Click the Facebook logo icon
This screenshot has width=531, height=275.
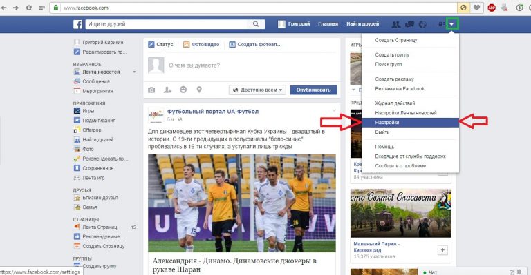(x=77, y=24)
